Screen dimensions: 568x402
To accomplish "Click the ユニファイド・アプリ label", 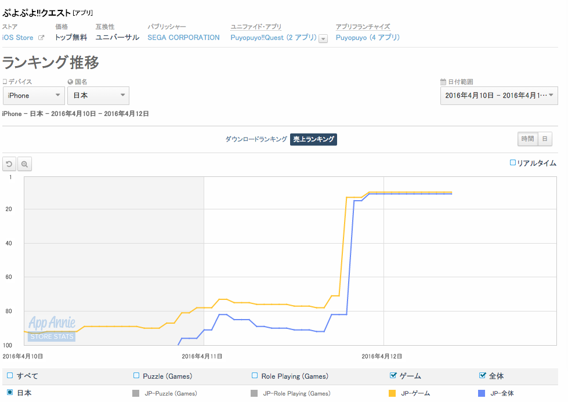I will (256, 27).
